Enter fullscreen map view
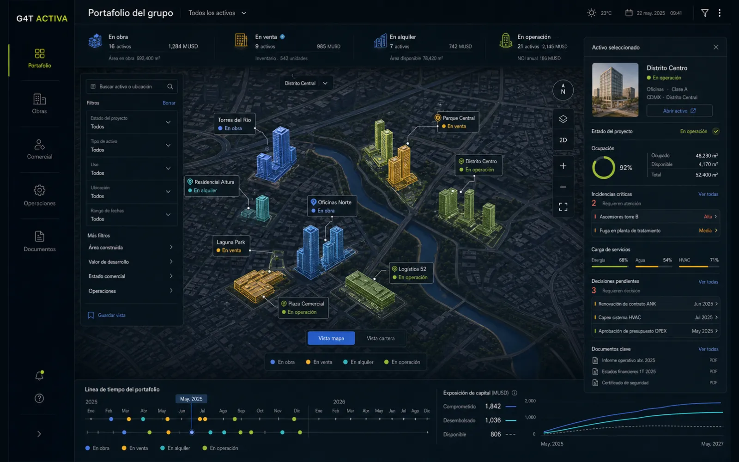739x462 pixels. pyautogui.click(x=563, y=207)
